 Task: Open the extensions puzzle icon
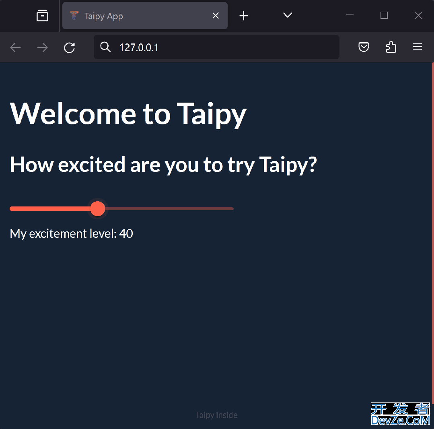(x=391, y=47)
